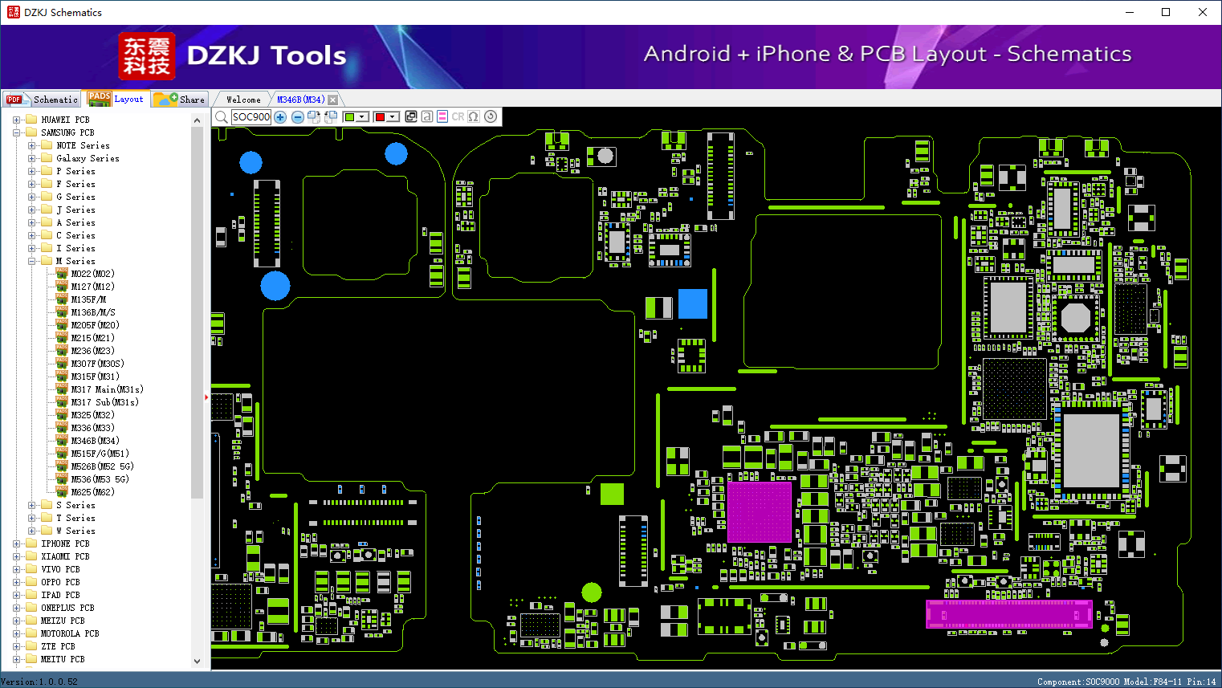Click the first rotate board icon

coord(314,117)
